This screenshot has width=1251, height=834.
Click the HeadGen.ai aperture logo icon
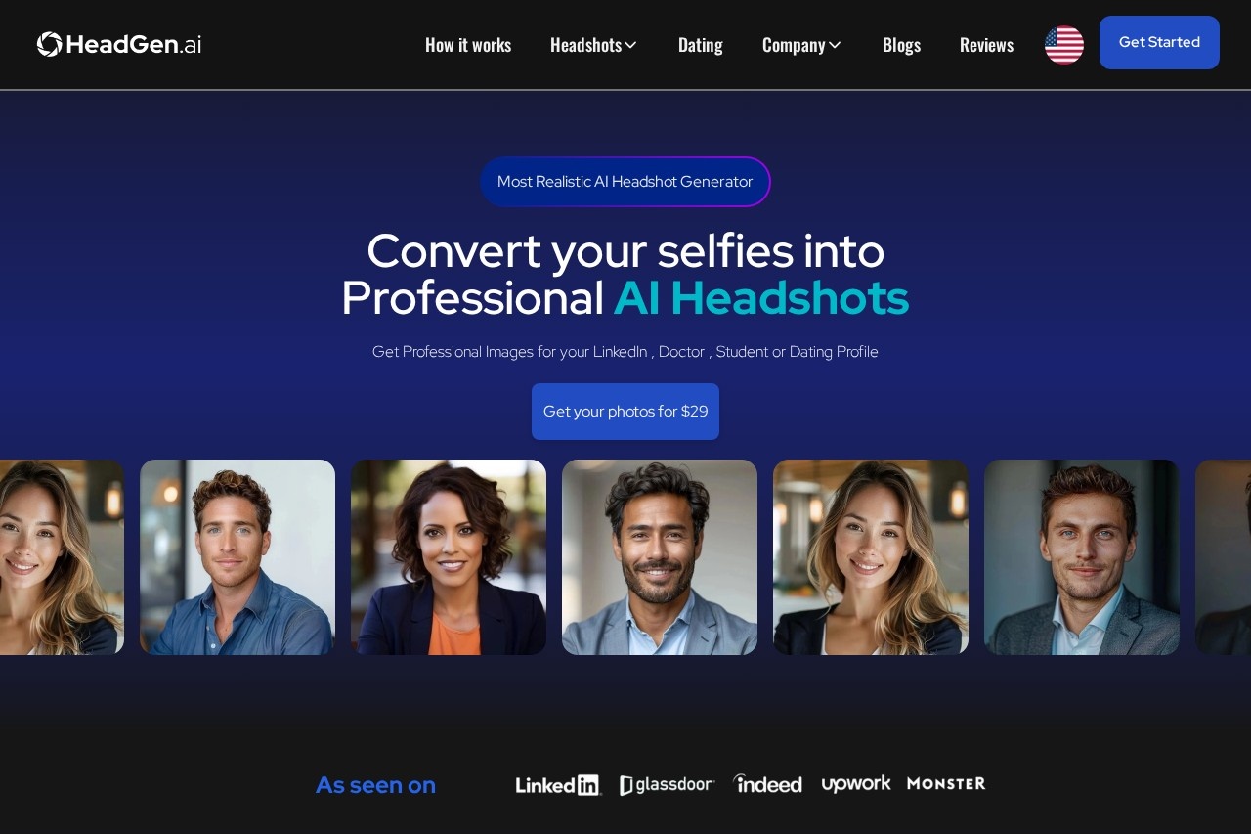(50, 44)
